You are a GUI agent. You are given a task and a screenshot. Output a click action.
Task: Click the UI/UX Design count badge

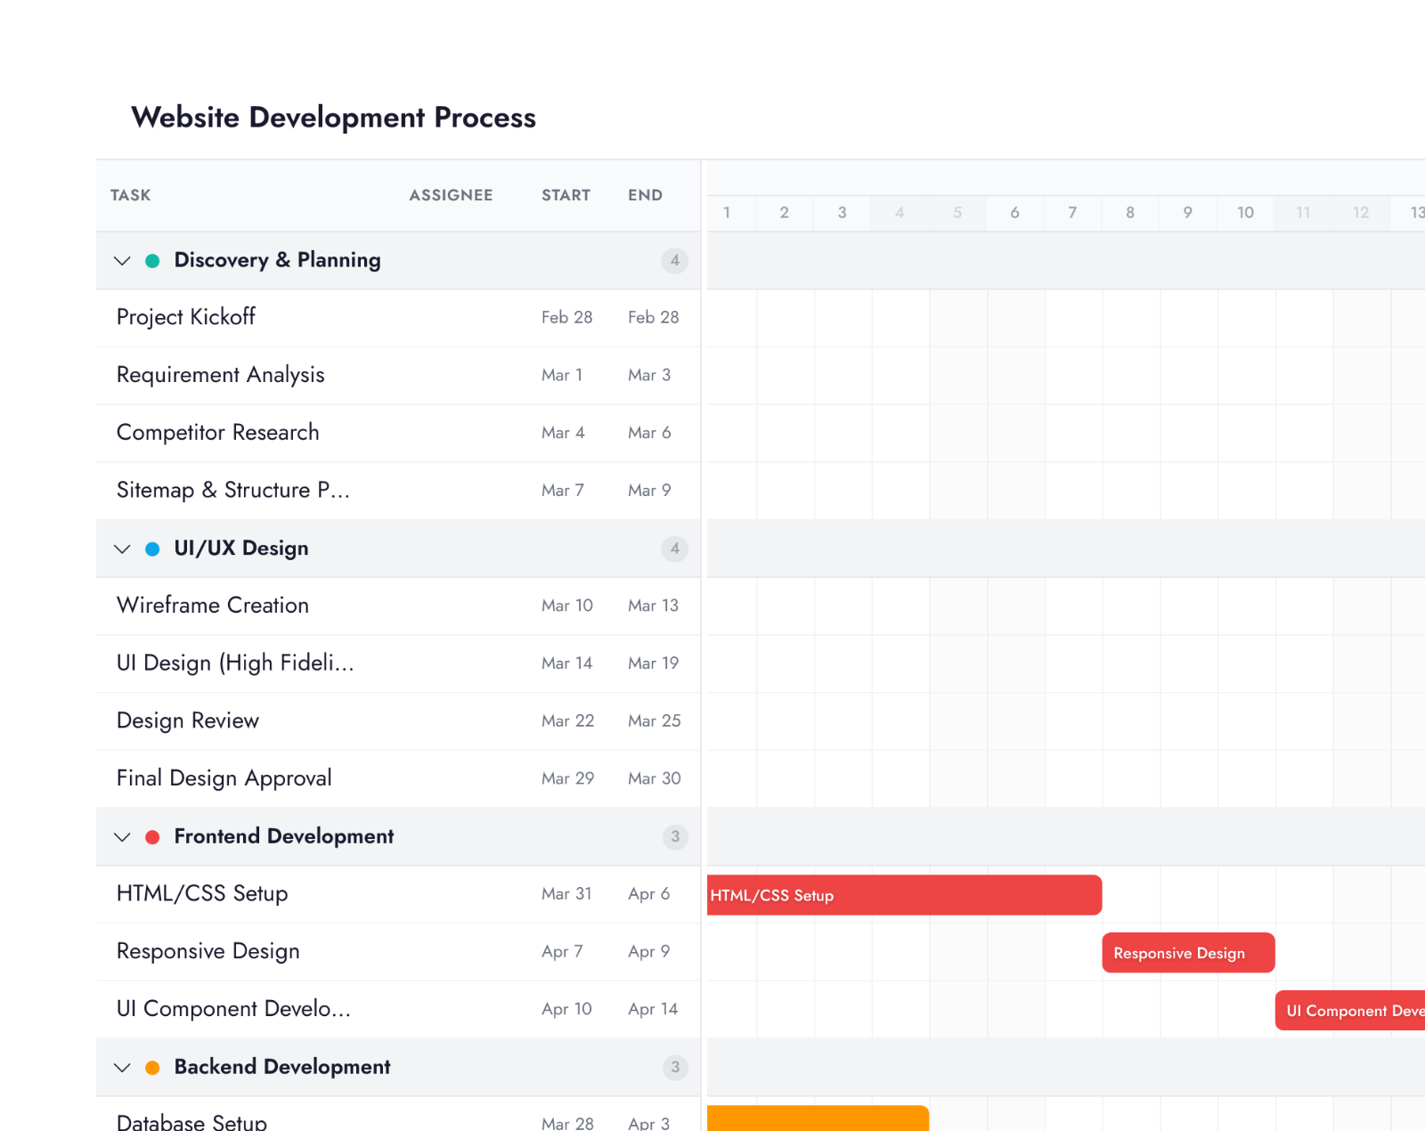click(x=674, y=549)
